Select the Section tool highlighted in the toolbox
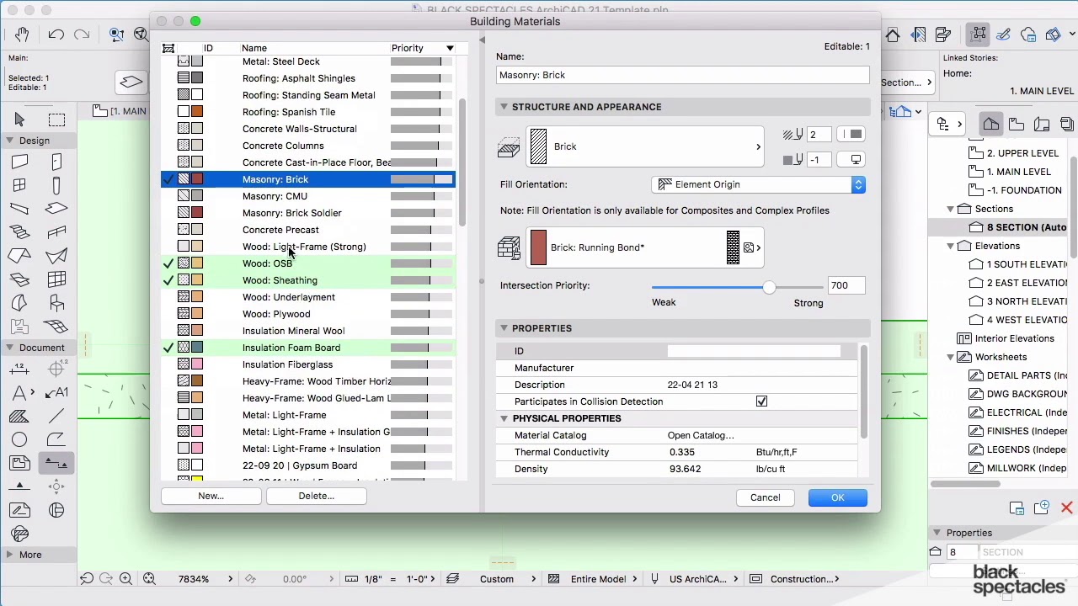The height and width of the screenshot is (606, 1078). 56,463
